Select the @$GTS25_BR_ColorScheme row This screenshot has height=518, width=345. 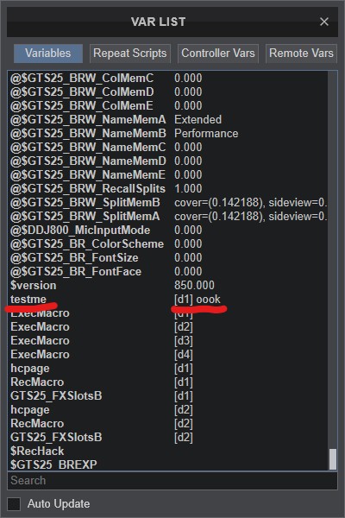point(168,244)
